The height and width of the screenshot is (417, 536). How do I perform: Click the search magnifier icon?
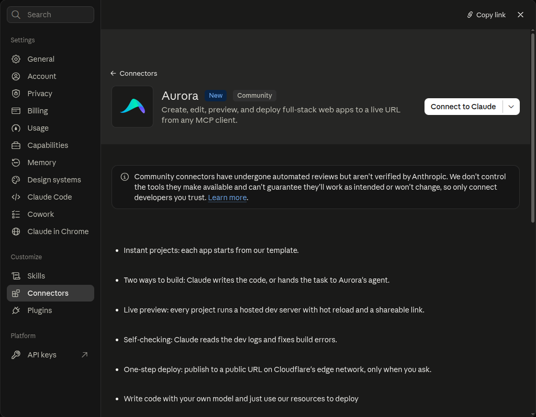coord(16,15)
